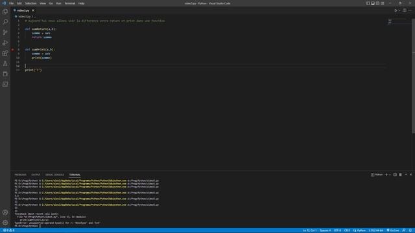Toggle bottom panel layout
Viewport: 415px width, 233px height.
373,3
